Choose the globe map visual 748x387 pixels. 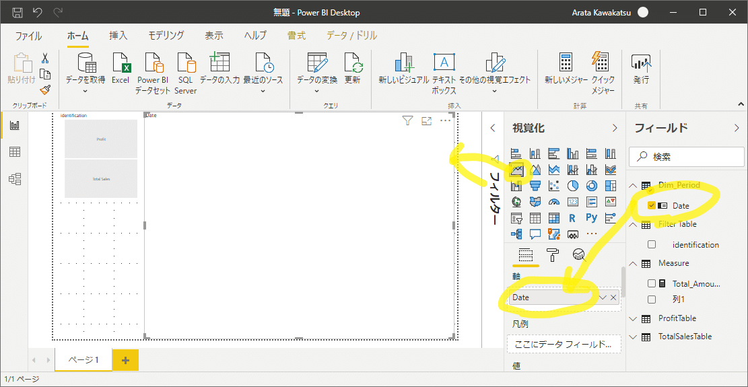516,202
